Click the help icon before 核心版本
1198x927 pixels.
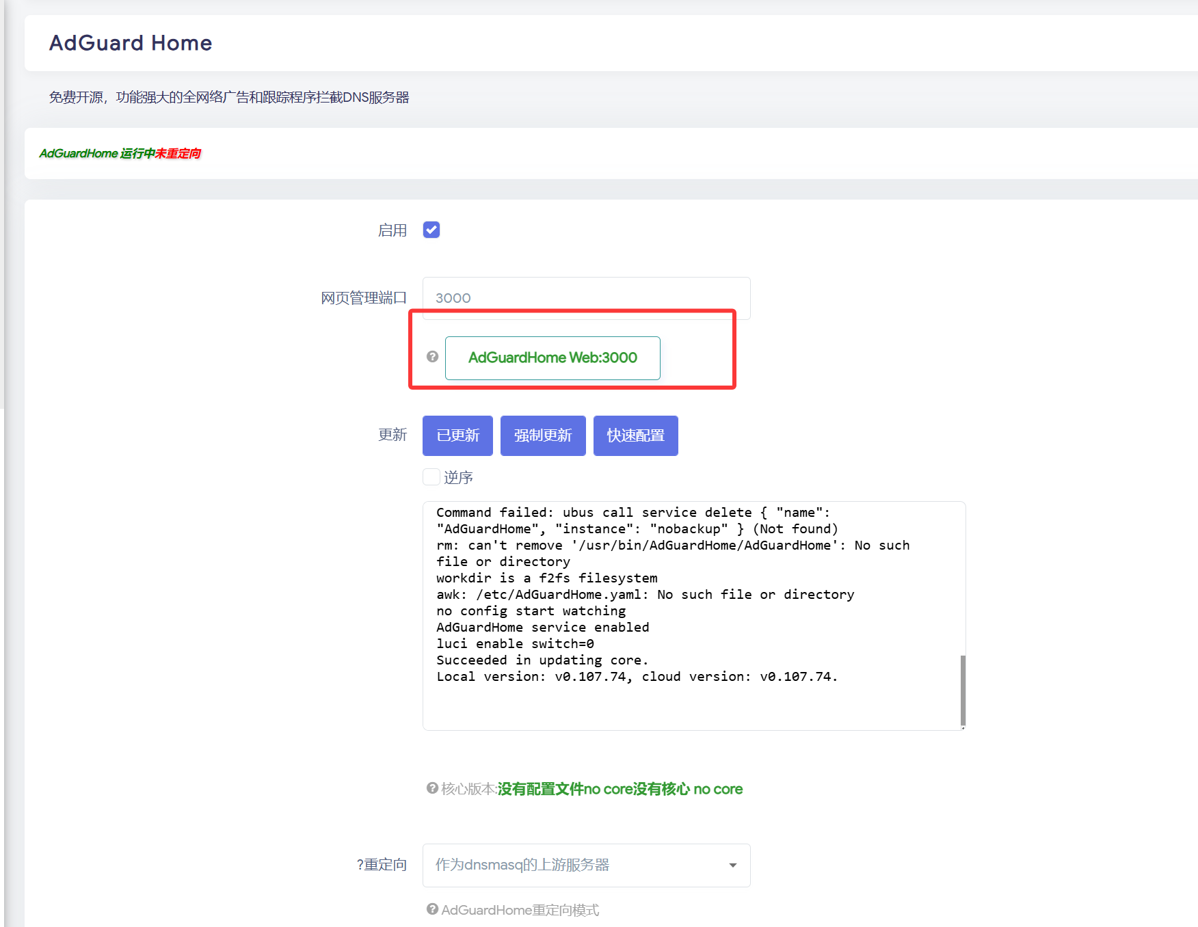pyautogui.click(x=432, y=788)
